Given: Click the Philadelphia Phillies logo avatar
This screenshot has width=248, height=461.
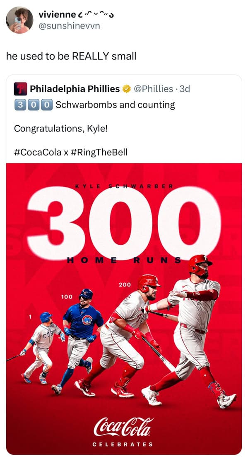Looking at the screenshot, I should coord(21,89).
